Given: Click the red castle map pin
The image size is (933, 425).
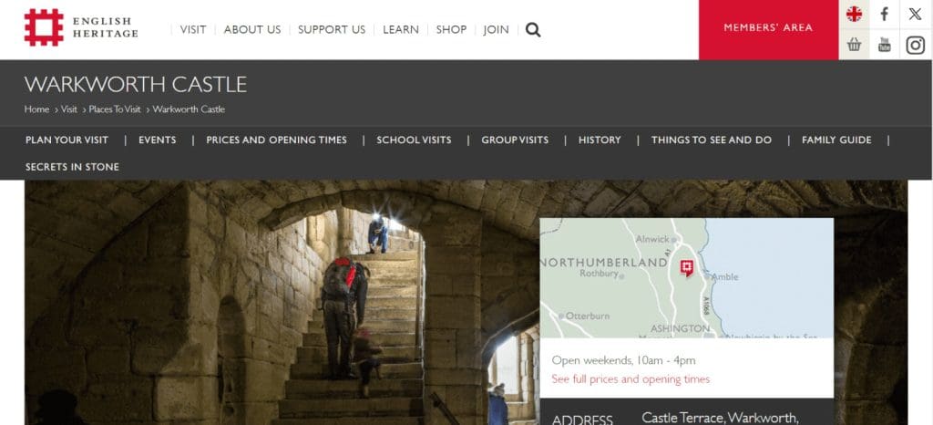Looking at the screenshot, I should (x=687, y=268).
